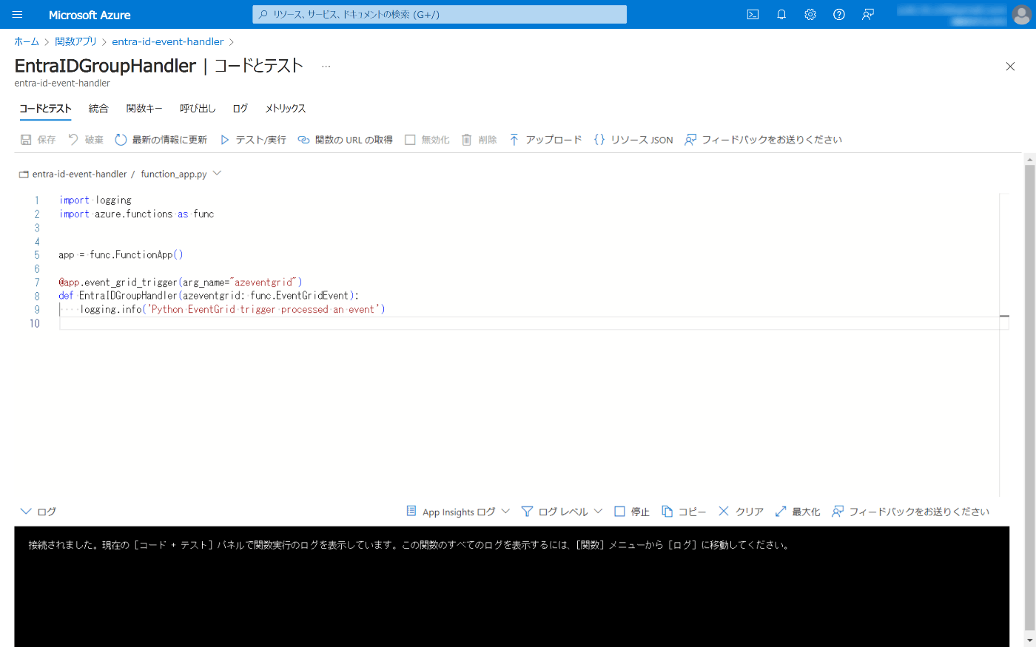Click 関数の URL の取得
This screenshot has height=647, width=1036.
(346, 140)
